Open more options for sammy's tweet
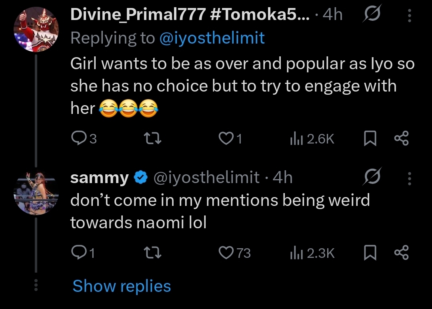This screenshot has height=309, width=432. [409, 178]
